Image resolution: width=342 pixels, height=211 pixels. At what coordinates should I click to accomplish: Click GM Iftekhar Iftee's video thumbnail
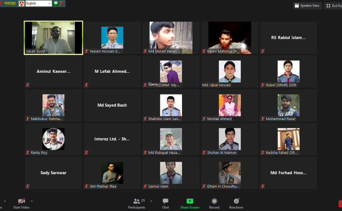pos(112,173)
